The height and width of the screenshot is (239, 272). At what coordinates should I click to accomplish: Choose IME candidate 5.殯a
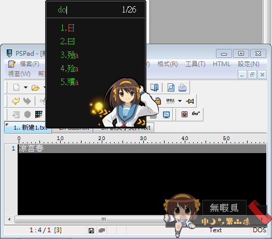(x=69, y=82)
